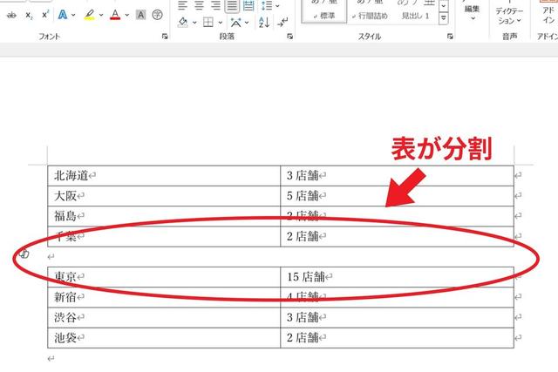The width and height of the screenshot is (558, 372).
Task: Select the 標準 style
Action: point(323,11)
